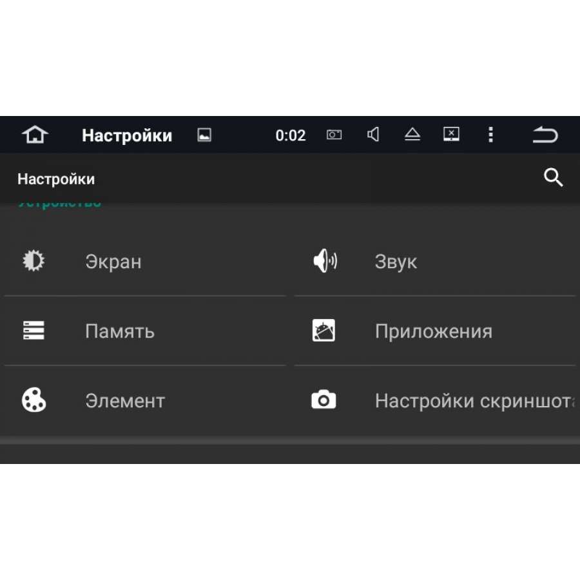Tap the storage bars icon beside Память
This screenshot has width=580, height=580.
pyautogui.click(x=34, y=331)
